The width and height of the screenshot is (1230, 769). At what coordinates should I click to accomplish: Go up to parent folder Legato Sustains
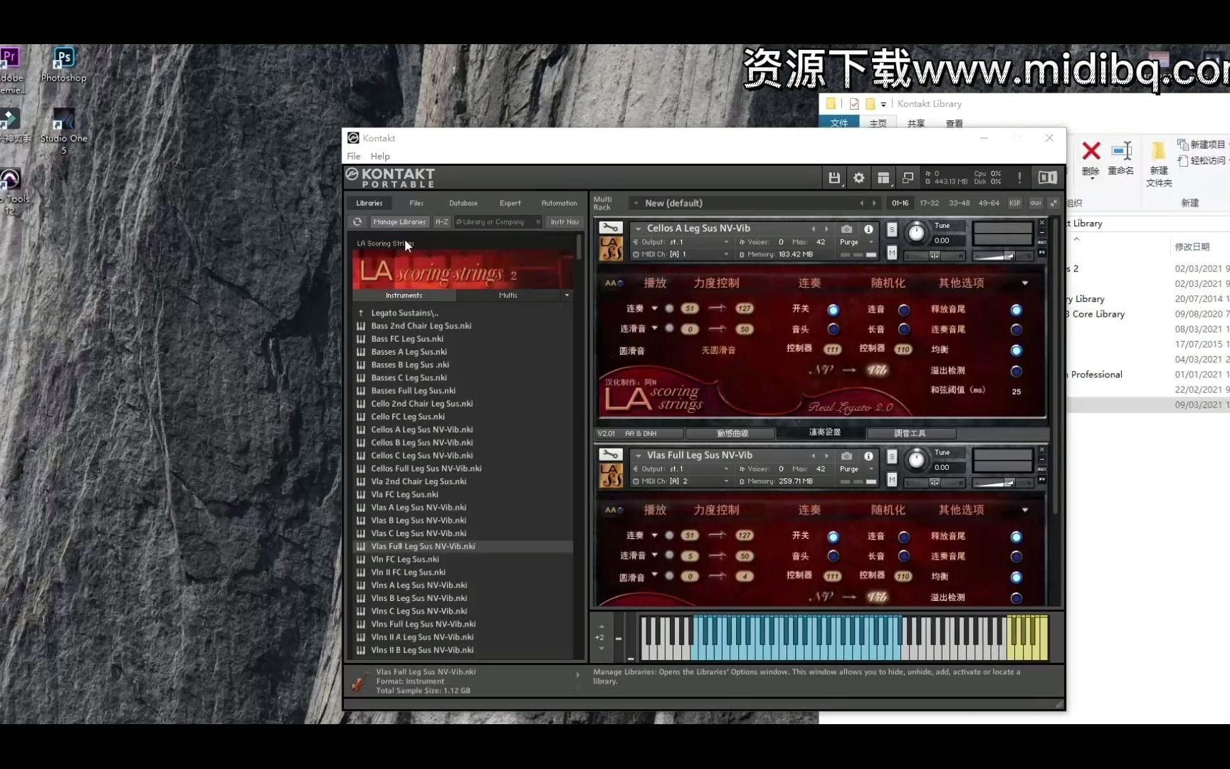(x=403, y=313)
